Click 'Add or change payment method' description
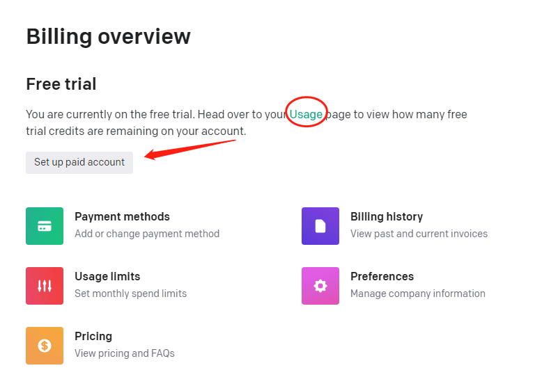 click(x=147, y=234)
